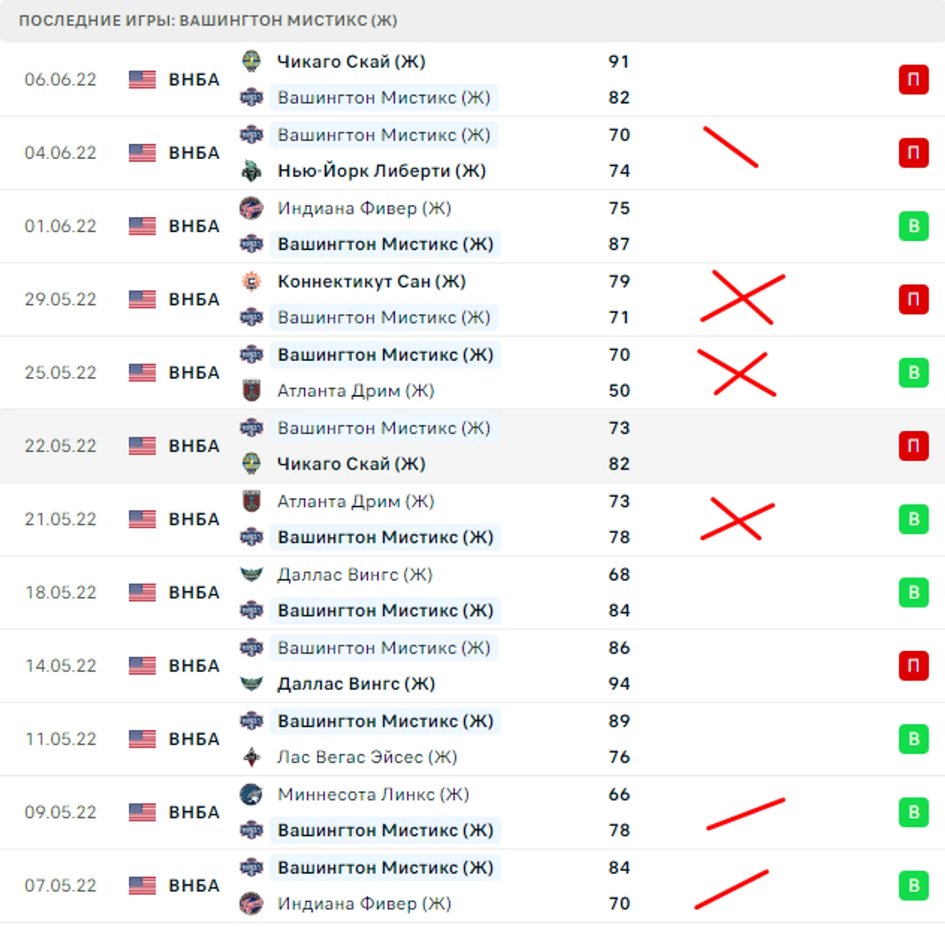Click the green В win badge for 07.05.22

click(x=913, y=886)
